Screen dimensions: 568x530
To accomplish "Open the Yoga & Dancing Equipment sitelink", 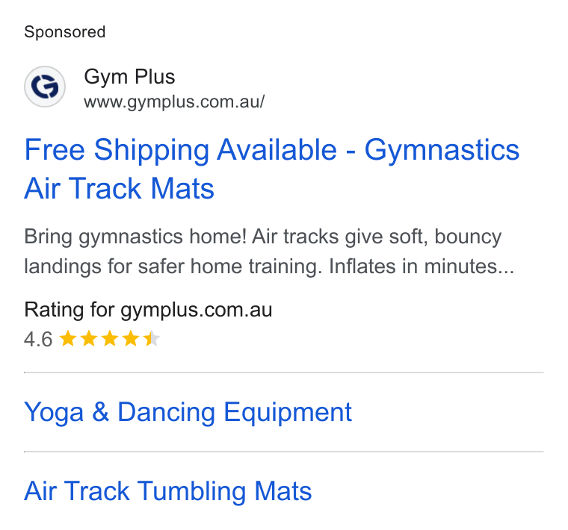I will 188,412.
